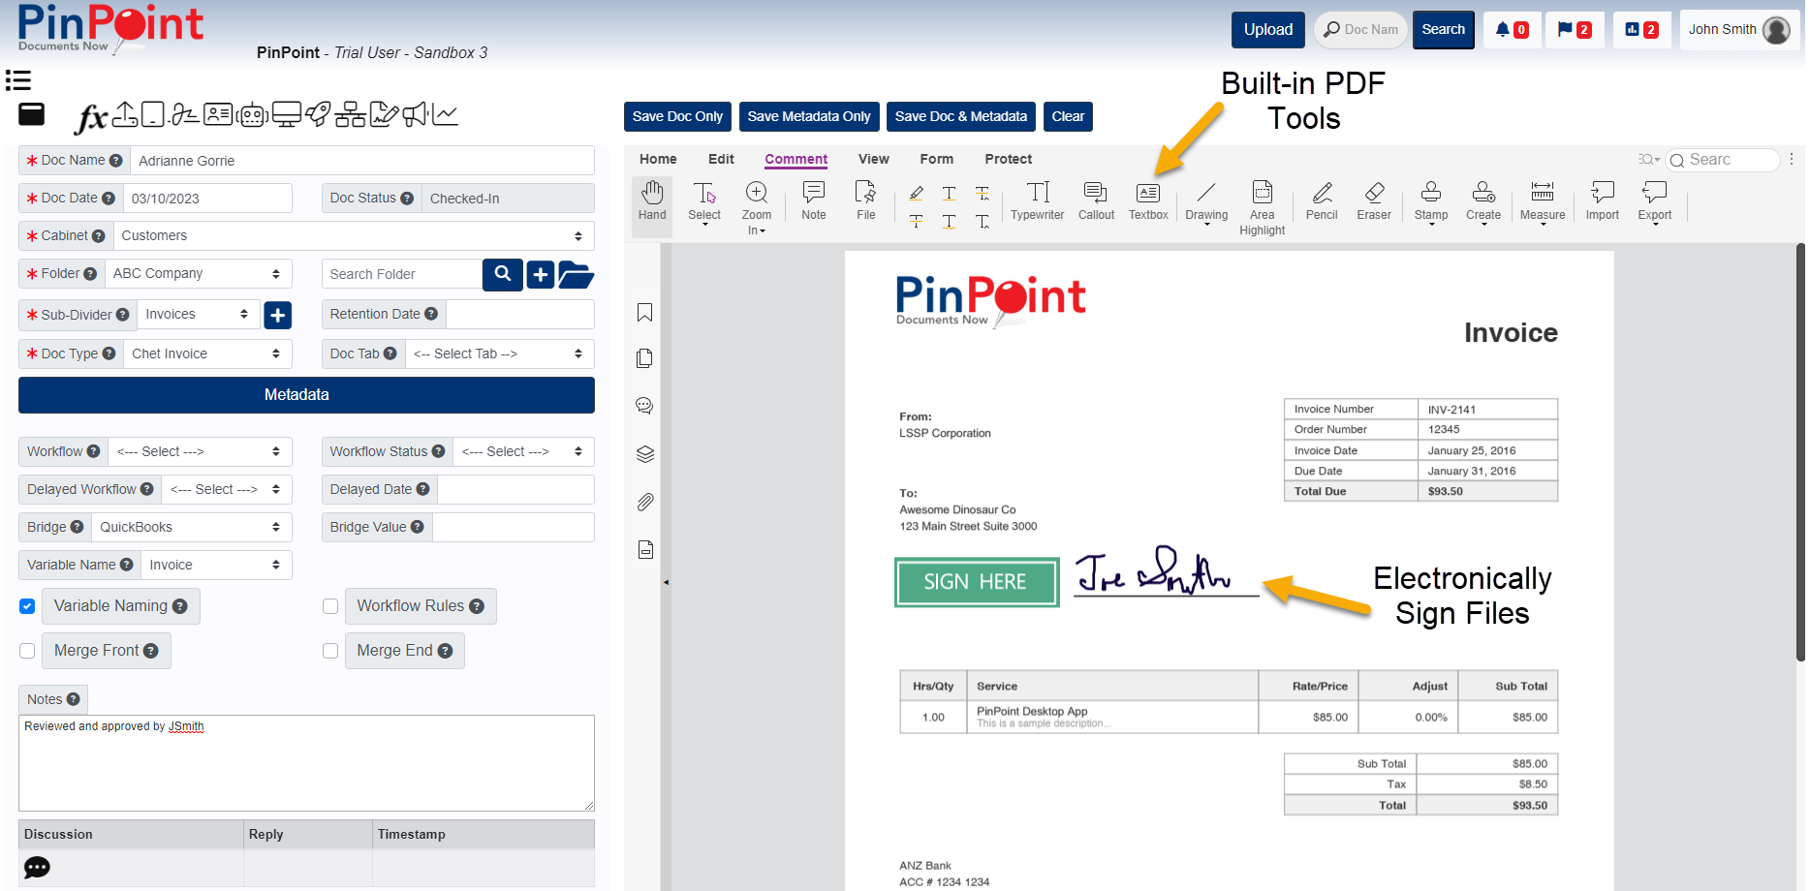1810x891 pixels.
Task: Activate the Typewriter tool
Action: click(x=1037, y=201)
